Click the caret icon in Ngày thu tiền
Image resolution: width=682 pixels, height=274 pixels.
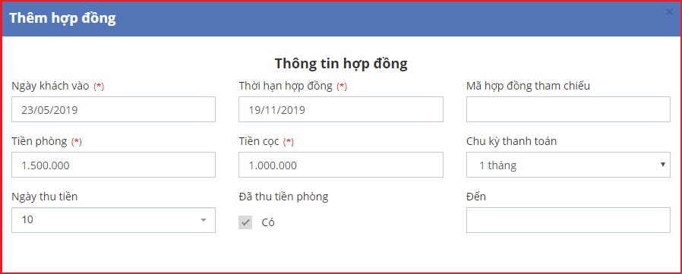click(x=203, y=220)
